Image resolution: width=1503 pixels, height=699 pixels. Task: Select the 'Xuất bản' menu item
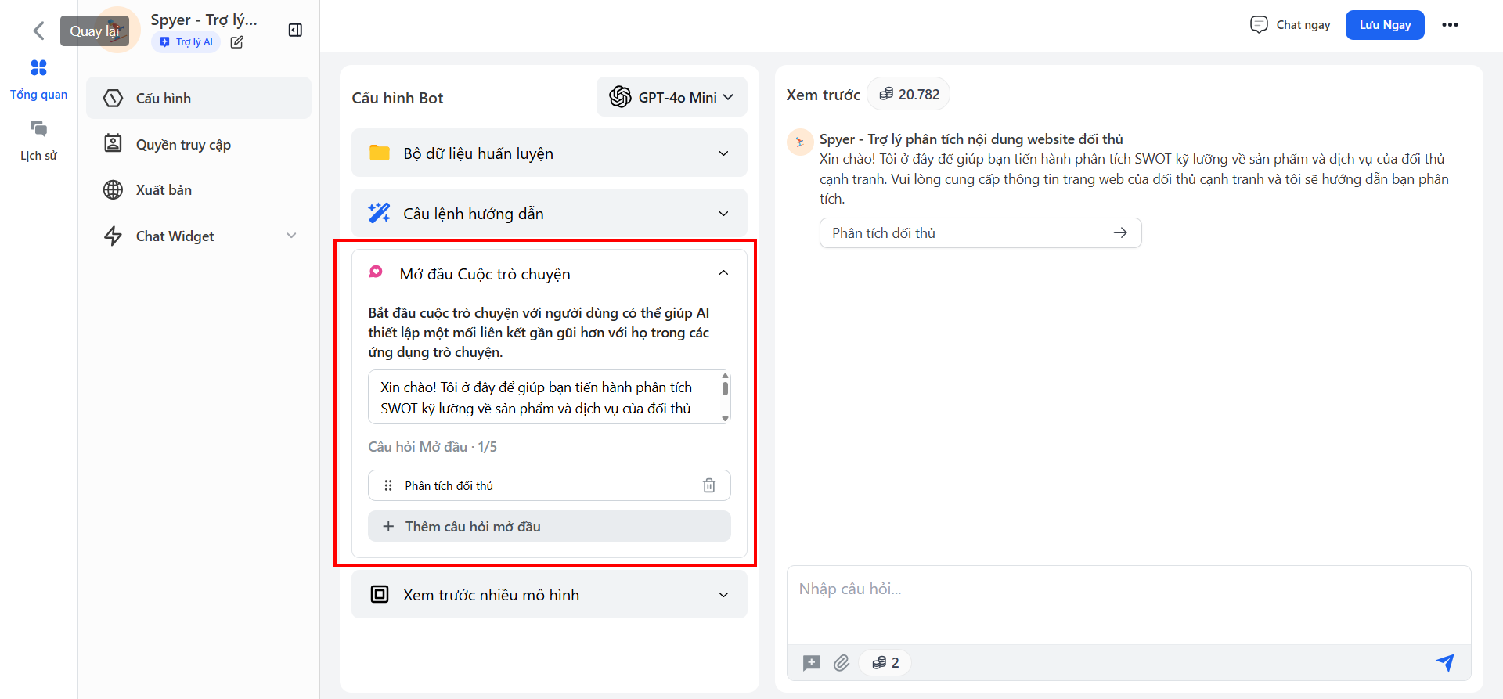coord(164,190)
